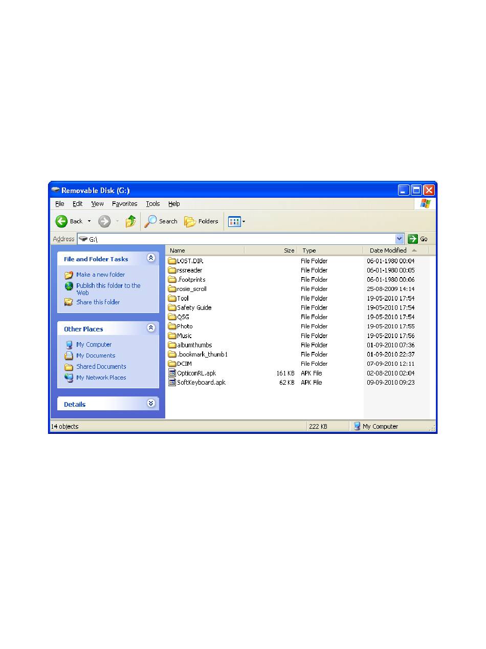Open the Tools menu
Screen dimensions: 486x649
[x=153, y=204]
